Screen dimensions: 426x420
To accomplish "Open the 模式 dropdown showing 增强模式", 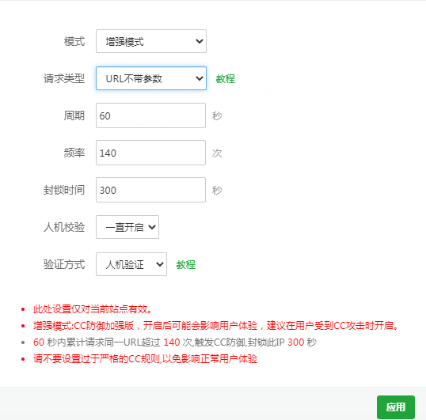I will coord(151,41).
